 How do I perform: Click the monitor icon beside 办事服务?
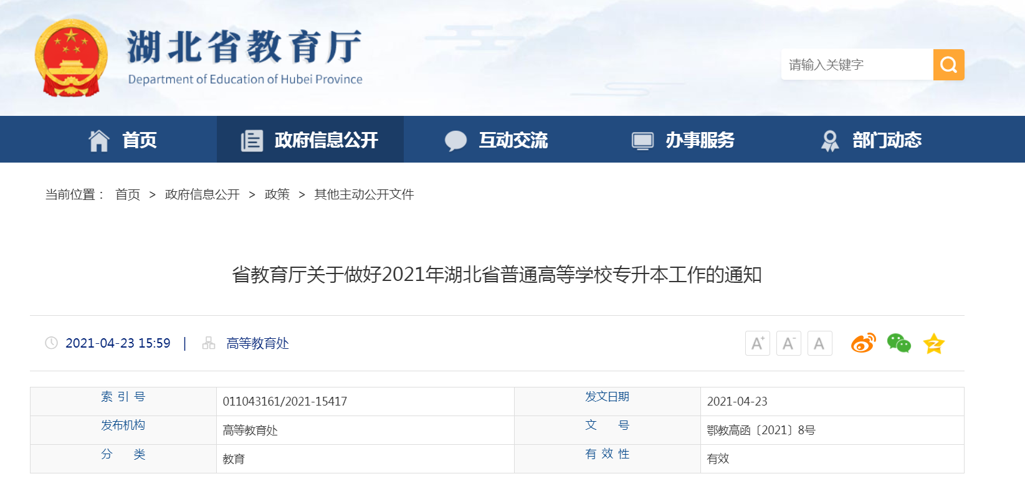click(642, 141)
